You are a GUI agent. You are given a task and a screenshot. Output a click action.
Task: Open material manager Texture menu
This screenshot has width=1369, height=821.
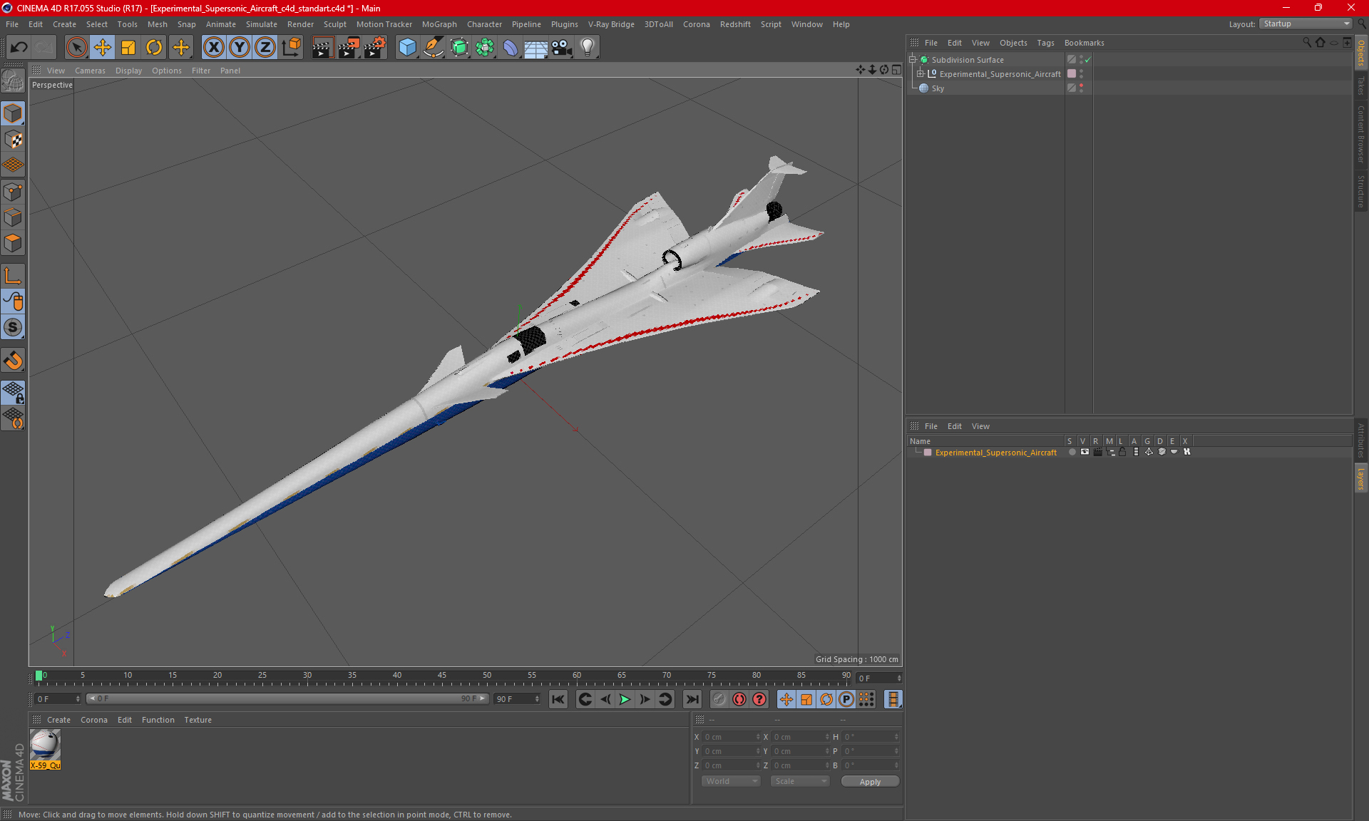(198, 720)
